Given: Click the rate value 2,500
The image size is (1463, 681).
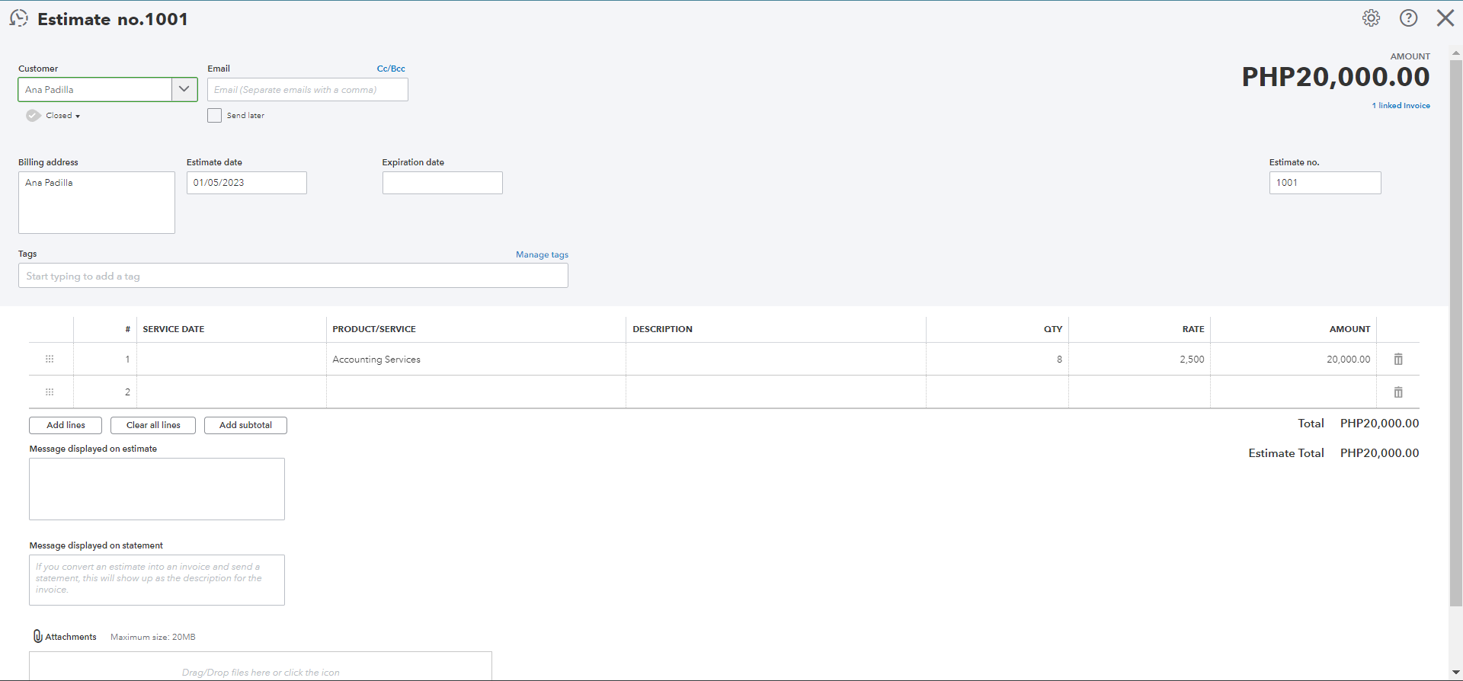Looking at the screenshot, I should coord(1192,360).
